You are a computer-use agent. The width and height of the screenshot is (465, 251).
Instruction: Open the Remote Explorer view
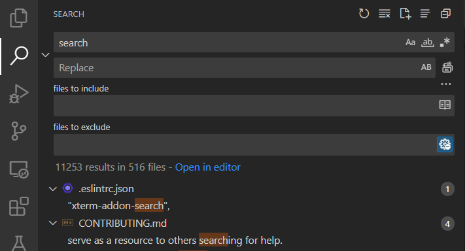(19, 169)
